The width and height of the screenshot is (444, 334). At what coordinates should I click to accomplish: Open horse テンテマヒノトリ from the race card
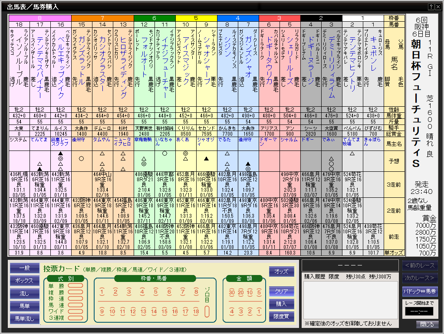(352, 64)
